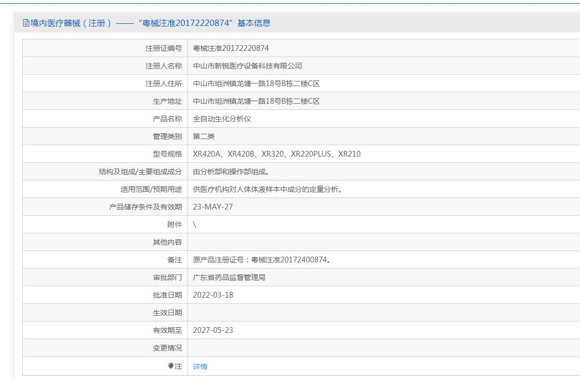
Task: Click the 管理类别 label
Action: click(x=168, y=136)
